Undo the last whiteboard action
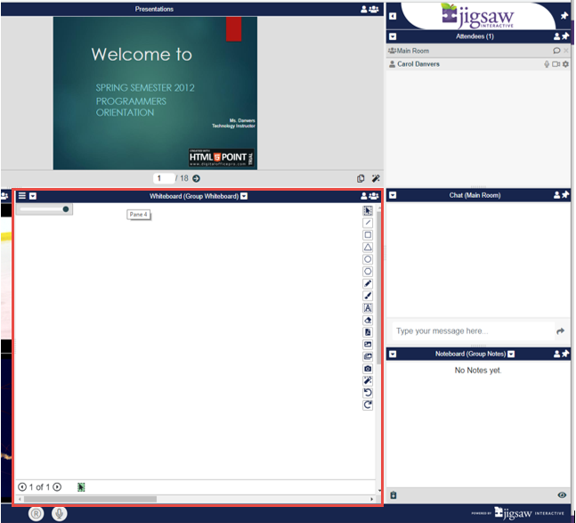576x523 pixels. pos(368,392)
